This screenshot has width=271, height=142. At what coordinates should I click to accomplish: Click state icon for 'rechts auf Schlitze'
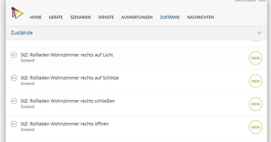tap(14, 78)
